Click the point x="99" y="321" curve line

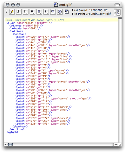[x=53, y=90]
